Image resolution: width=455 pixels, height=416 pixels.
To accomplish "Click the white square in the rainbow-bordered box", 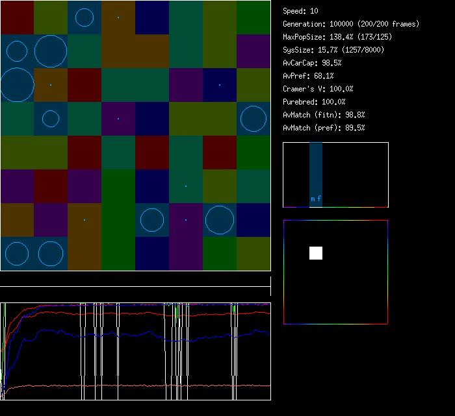I will (316, 253).
